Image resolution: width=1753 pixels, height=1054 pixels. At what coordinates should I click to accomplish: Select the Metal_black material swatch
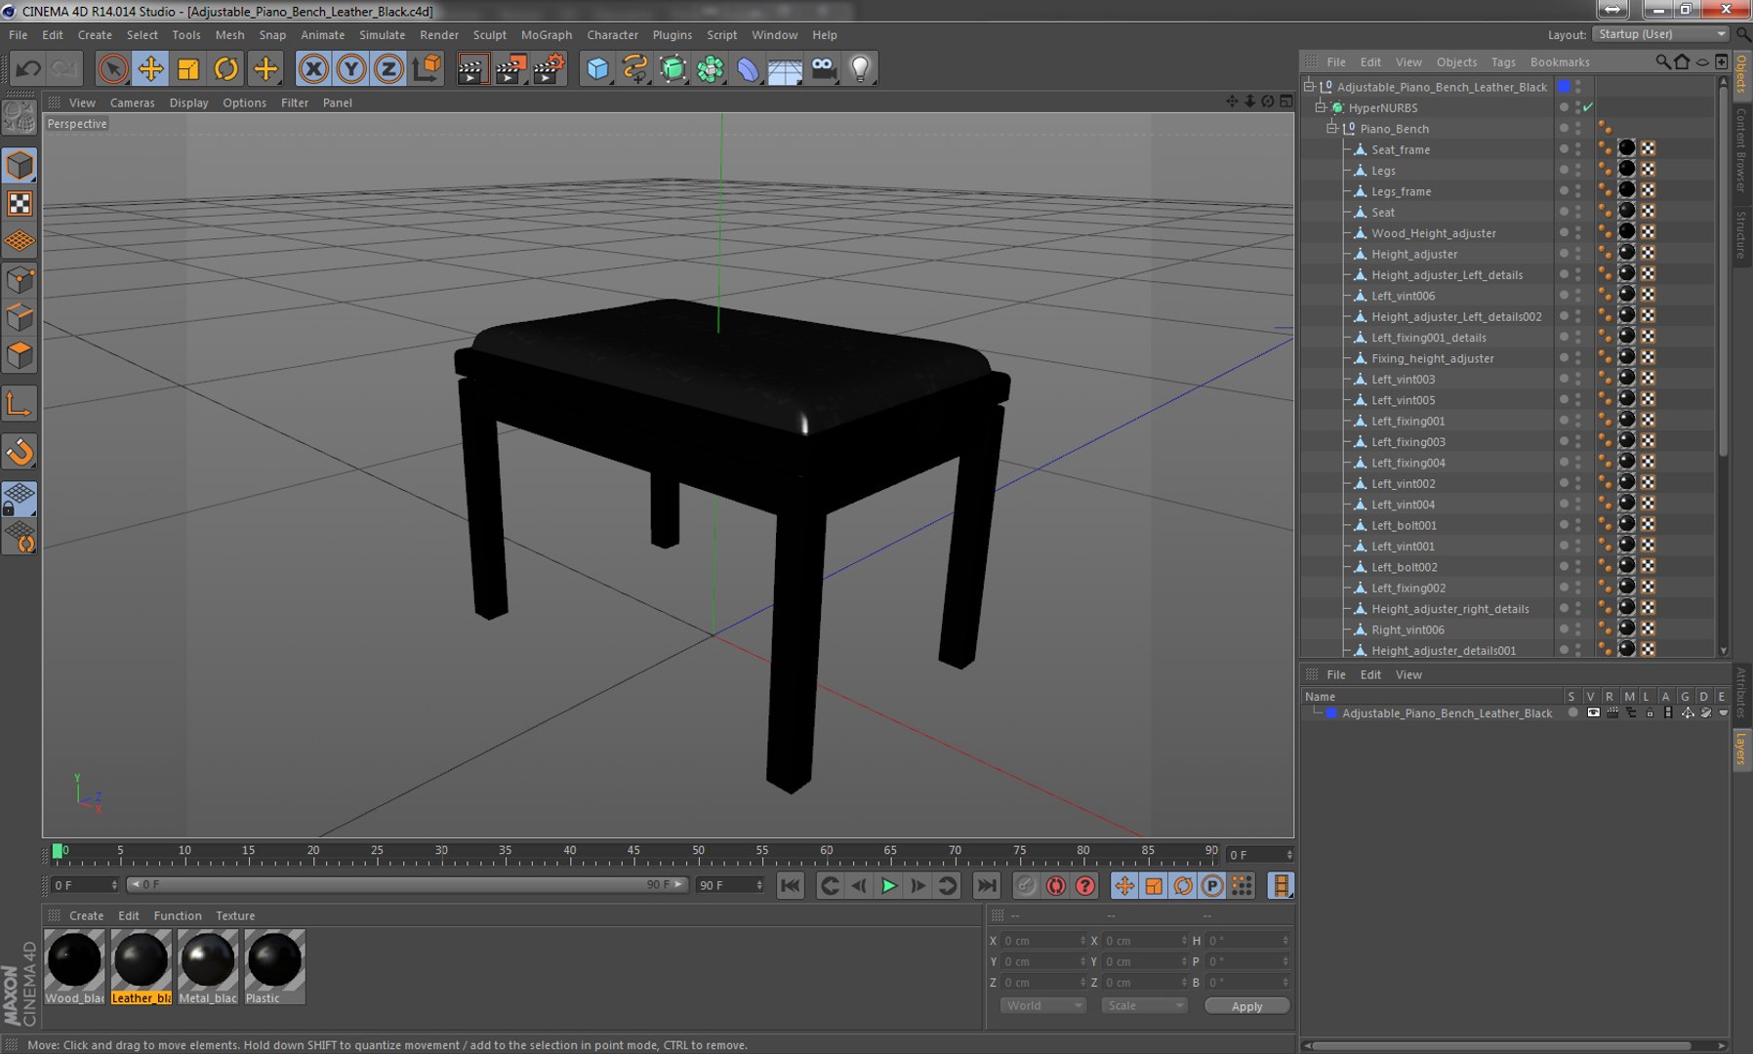coord(208,966)
